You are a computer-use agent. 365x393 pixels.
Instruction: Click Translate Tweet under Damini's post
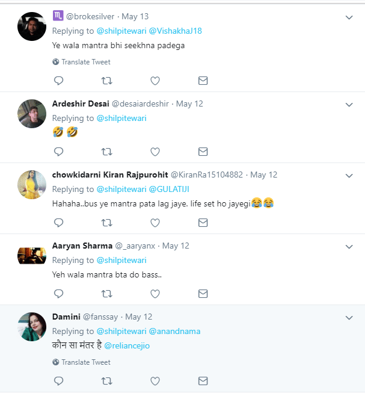point(85,362)
